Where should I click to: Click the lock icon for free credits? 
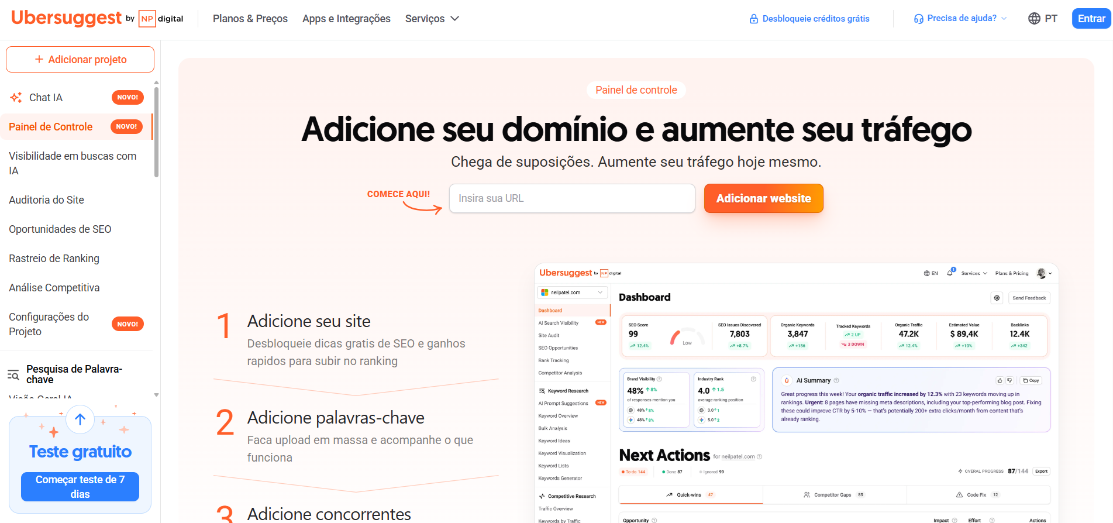coord(754,19)
